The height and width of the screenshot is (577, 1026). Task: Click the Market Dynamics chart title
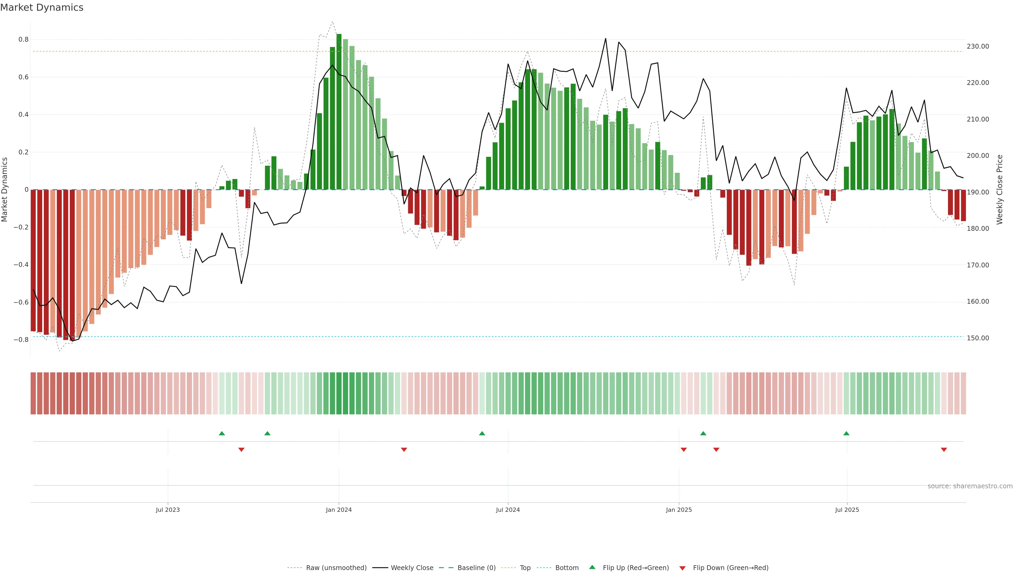[42, 7]
